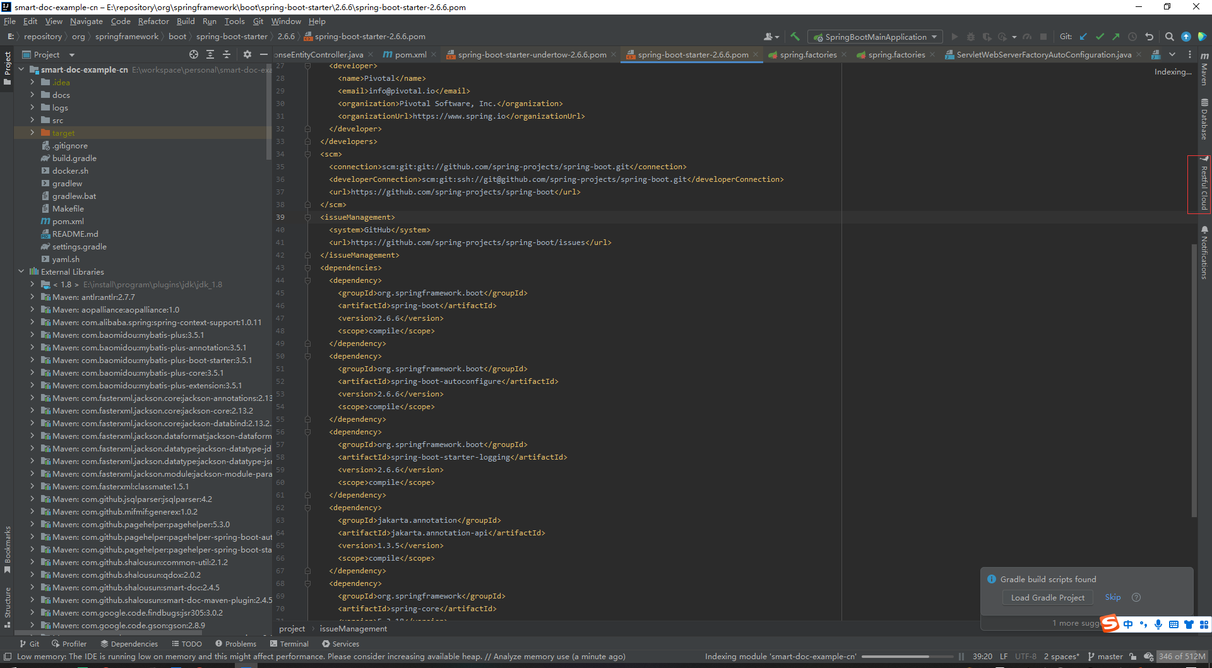The image size is (1212, 668).
Task: Click Git Rollback undo icon
Action: [1149, 37]
